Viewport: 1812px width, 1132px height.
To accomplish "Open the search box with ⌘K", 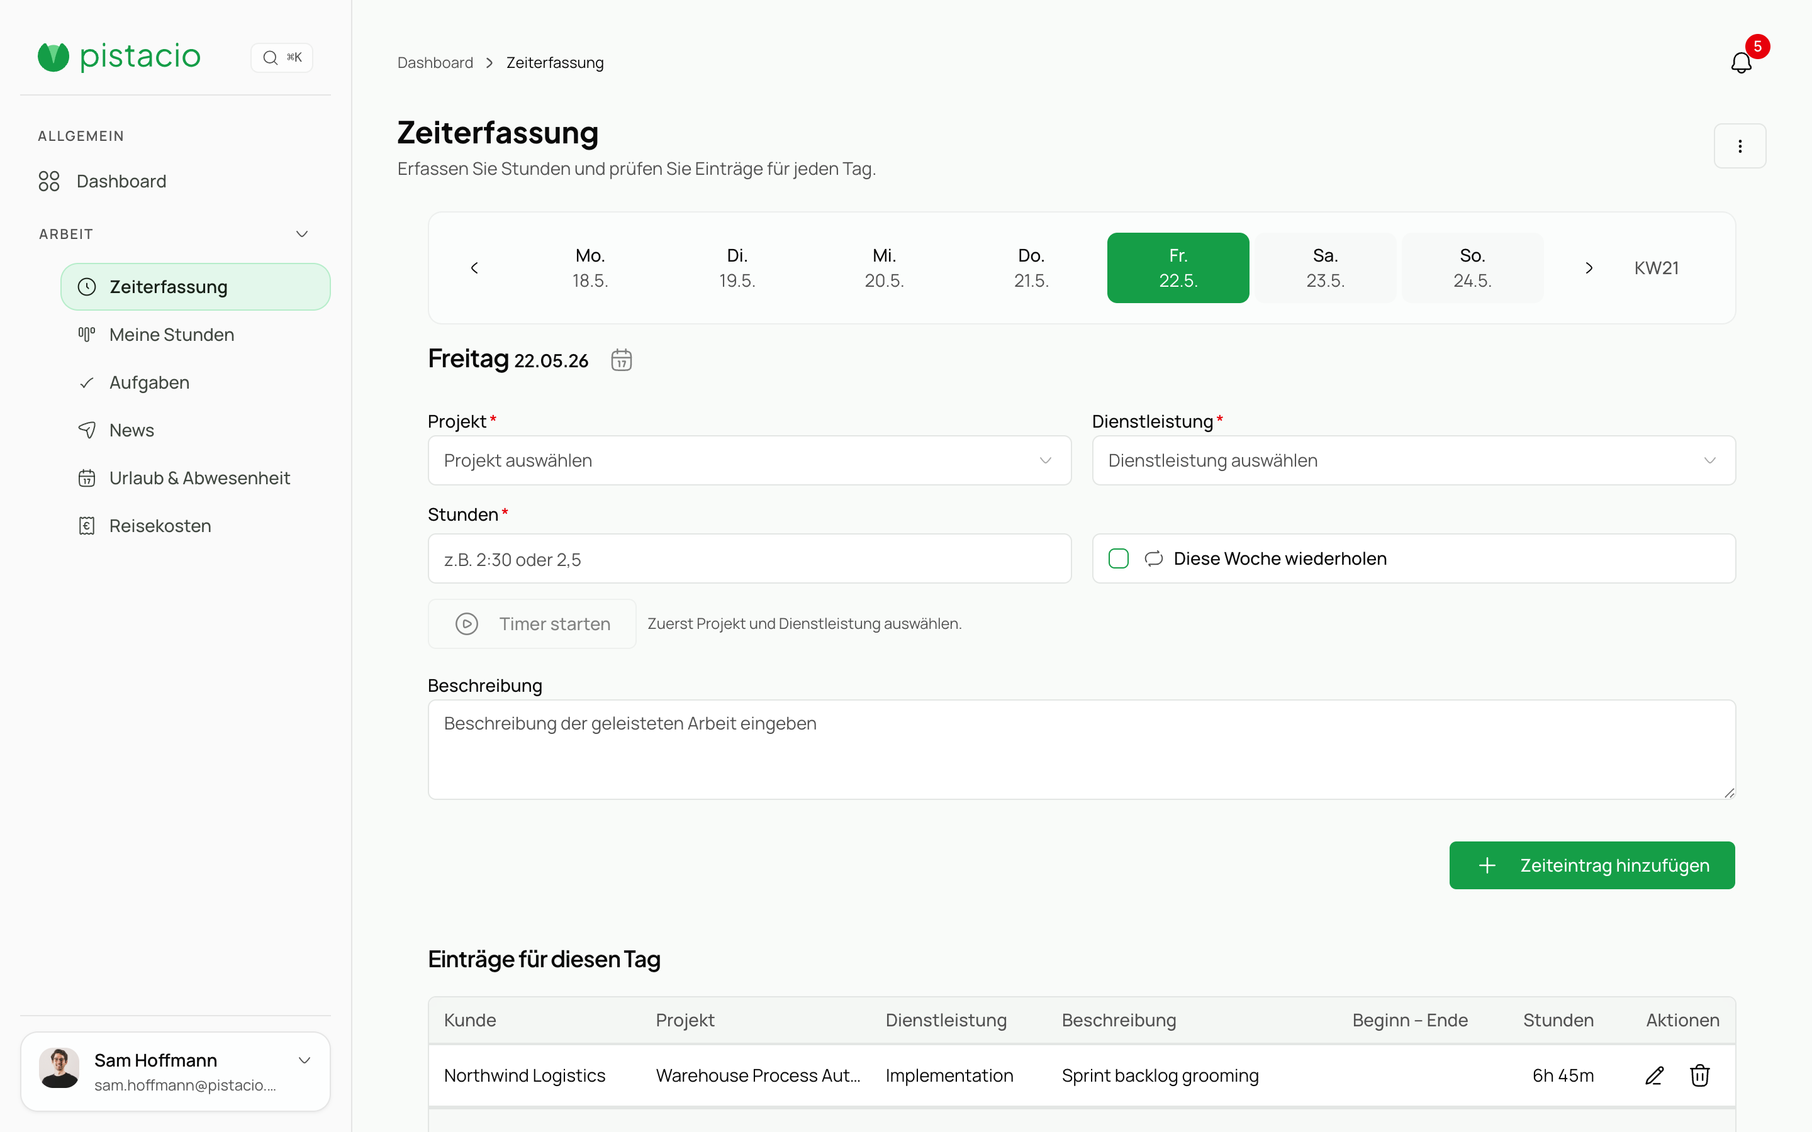I will click(281, 58).
